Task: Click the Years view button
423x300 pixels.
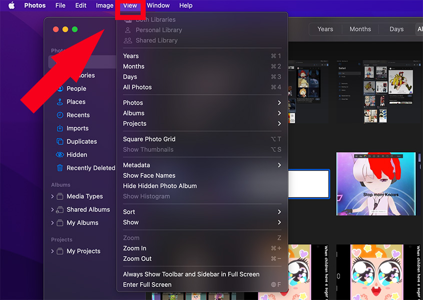Action: 325,29
